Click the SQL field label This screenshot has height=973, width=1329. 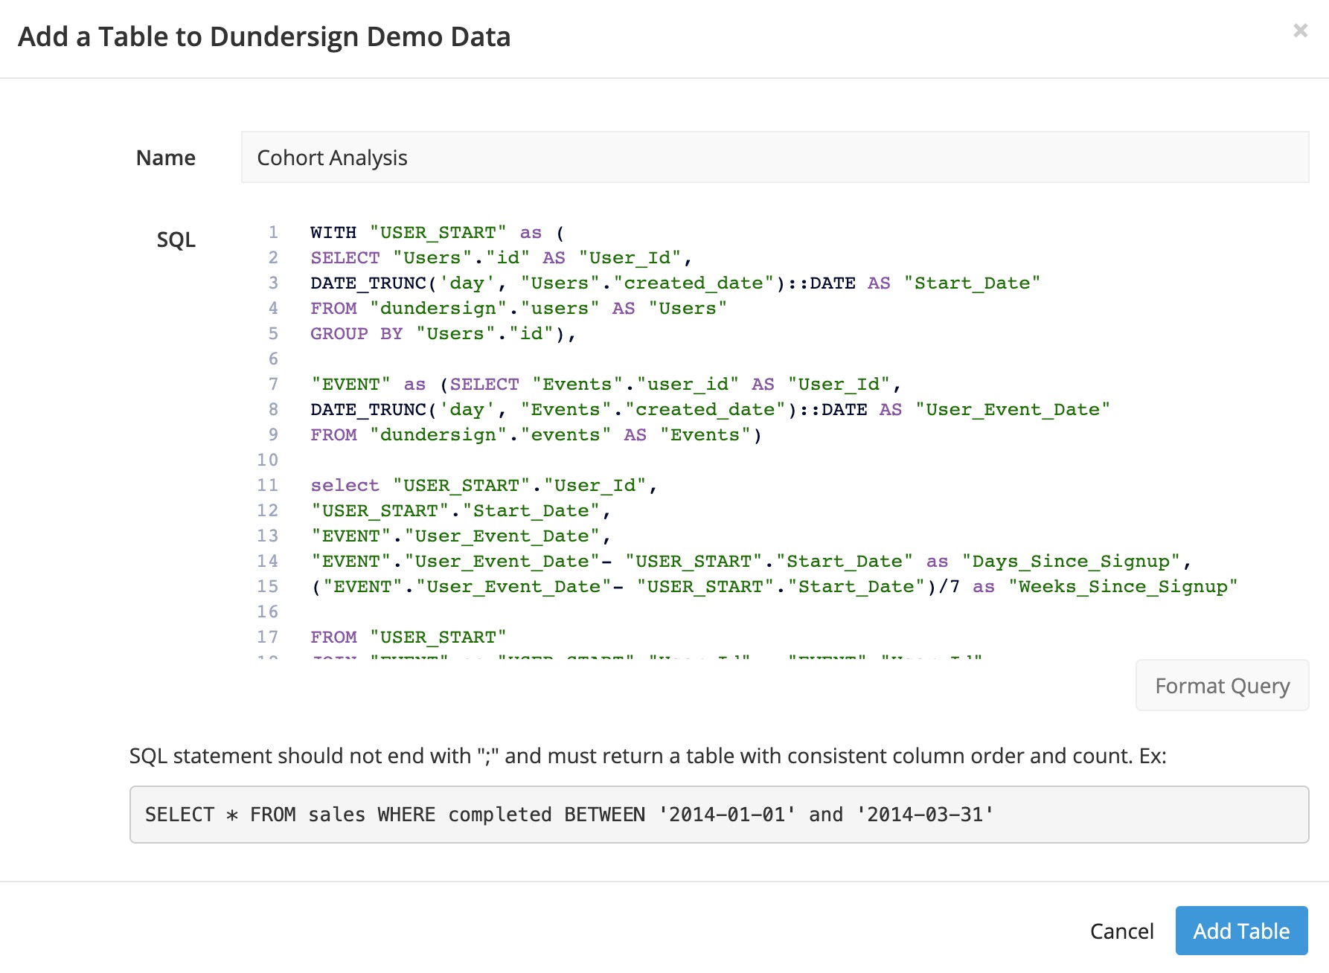pyautogui.click(x=176, y=240)
